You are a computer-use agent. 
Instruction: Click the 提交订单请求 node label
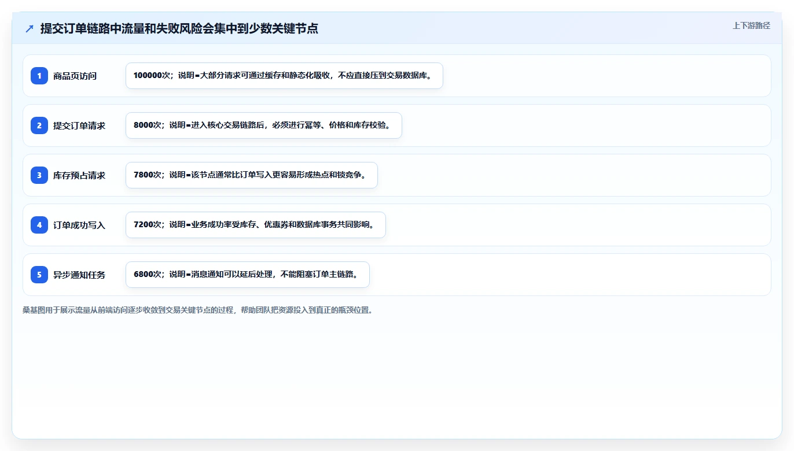click(79, 125)
